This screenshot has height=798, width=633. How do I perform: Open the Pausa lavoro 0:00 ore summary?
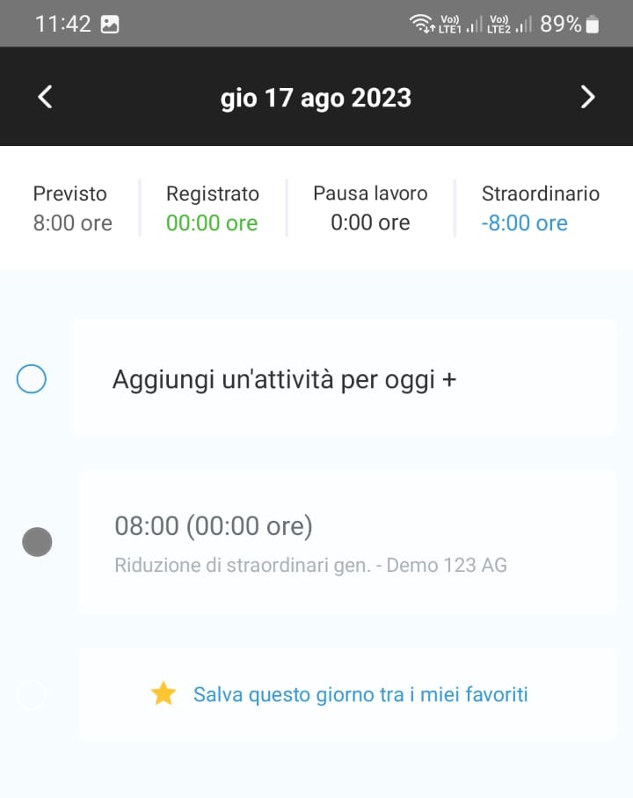pos(370,208)
